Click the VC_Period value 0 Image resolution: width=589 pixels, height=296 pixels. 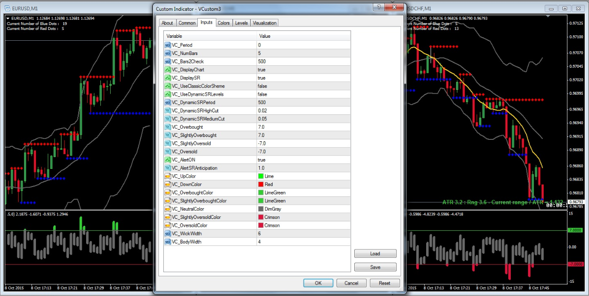[259, 45]
